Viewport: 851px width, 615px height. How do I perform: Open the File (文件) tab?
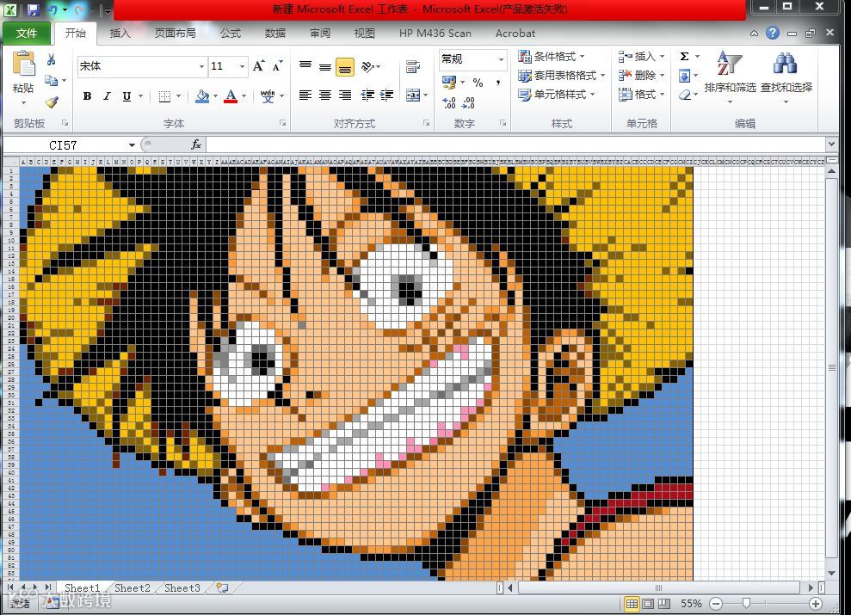(27, 34)
